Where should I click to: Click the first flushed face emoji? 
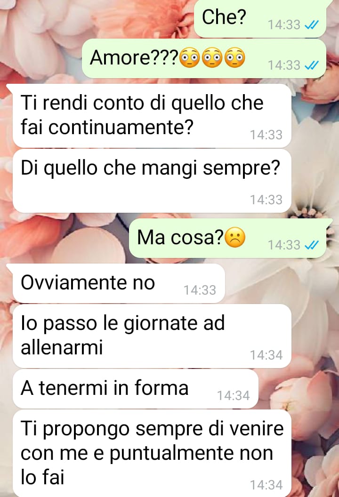pos(190,58)
